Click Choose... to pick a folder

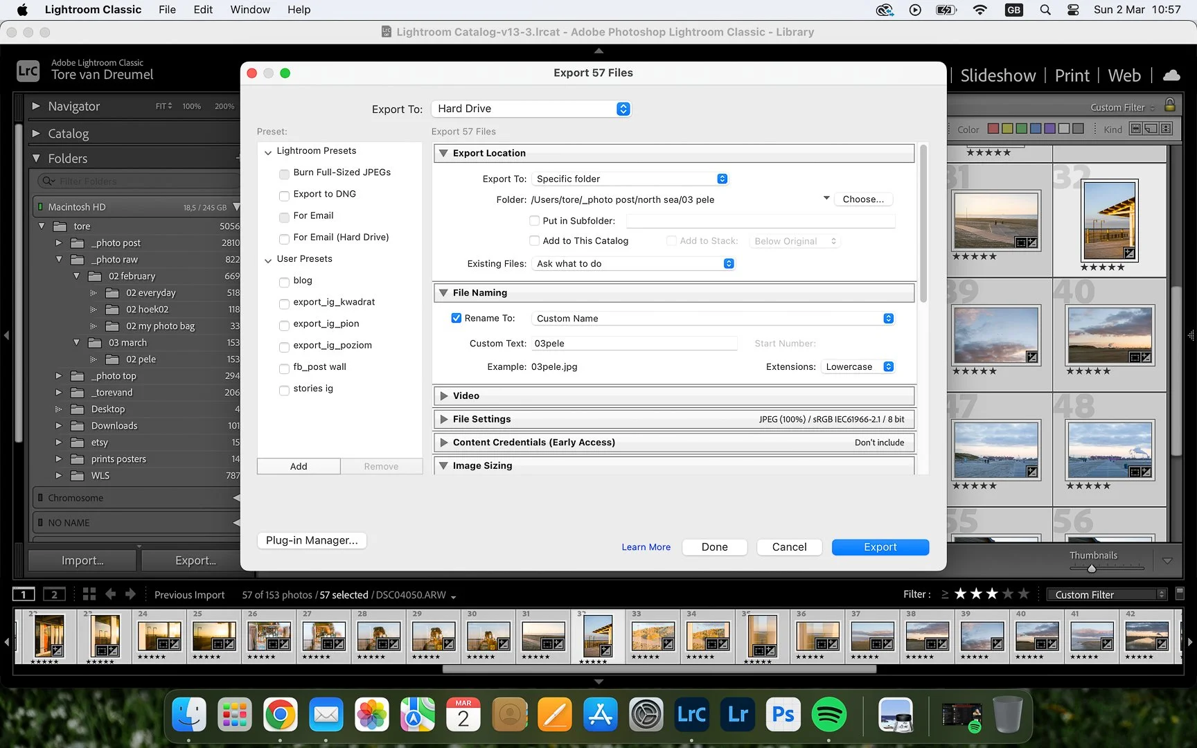tap(863, 199)
